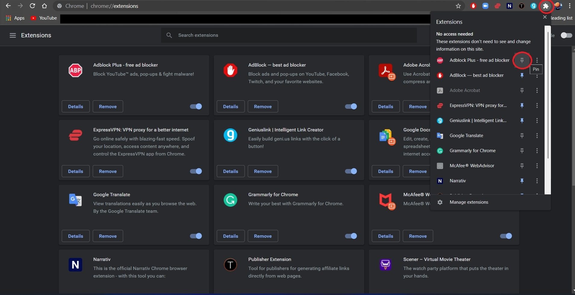Open more options for Narrativ
Image resolution: width=575 pixels, height=295 pixels.
(x=537, y=181)
